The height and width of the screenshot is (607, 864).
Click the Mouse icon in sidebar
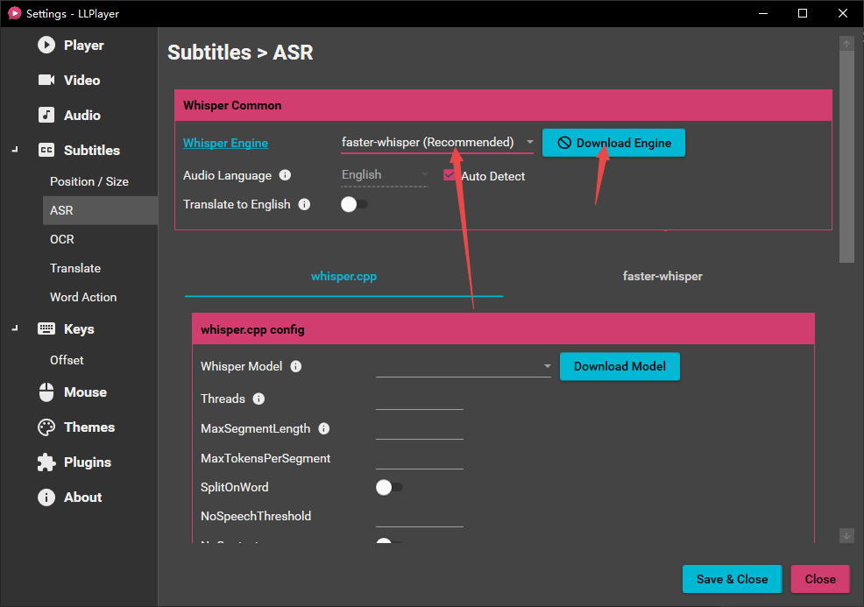pos(46,392)
